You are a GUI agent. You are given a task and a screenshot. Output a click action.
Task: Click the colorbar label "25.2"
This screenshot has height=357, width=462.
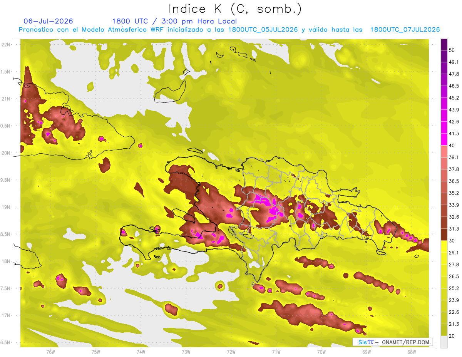tap(454, 288)
